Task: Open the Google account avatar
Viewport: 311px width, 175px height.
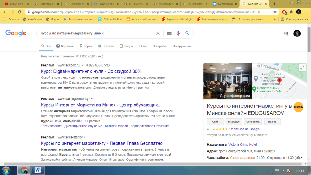Action: 297,33
